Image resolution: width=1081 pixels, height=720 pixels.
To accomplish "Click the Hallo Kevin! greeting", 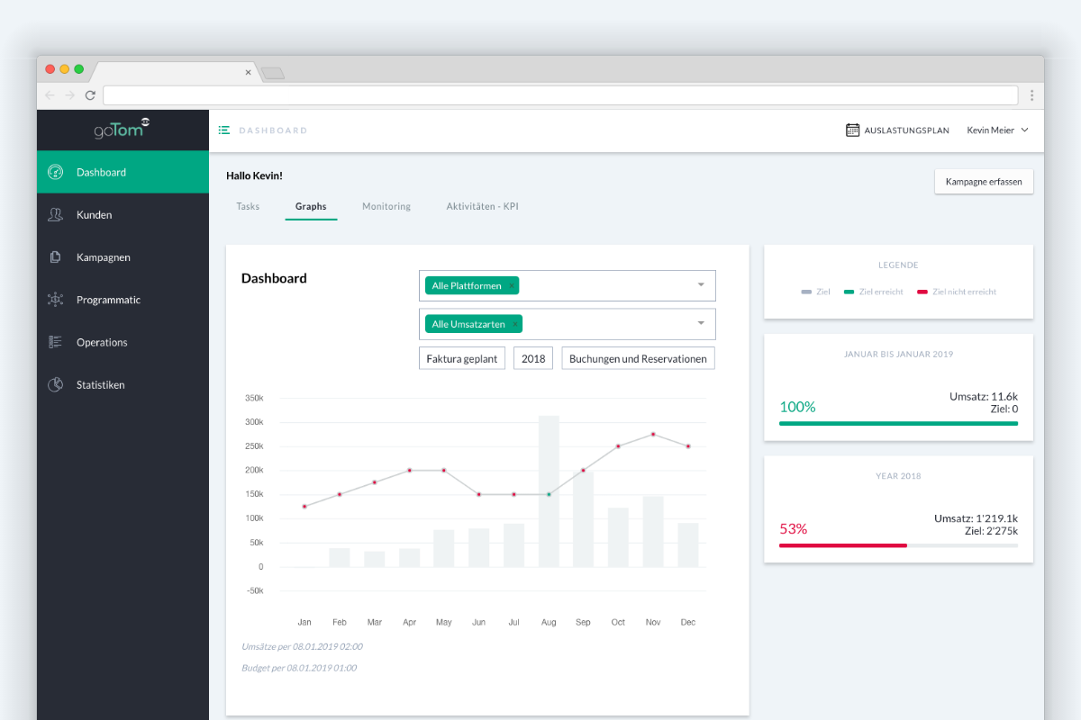I will coord(254,175).
